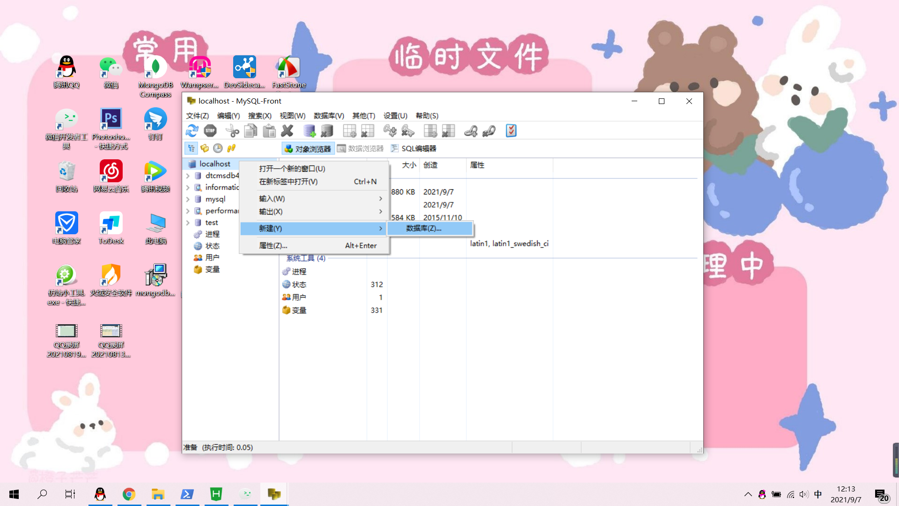Select localhost in the tree
Screen dimensions: 899x506
(x=214, y=164)
